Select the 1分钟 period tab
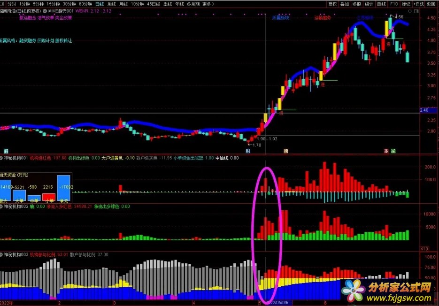439x306 pixels. point(24,4)
